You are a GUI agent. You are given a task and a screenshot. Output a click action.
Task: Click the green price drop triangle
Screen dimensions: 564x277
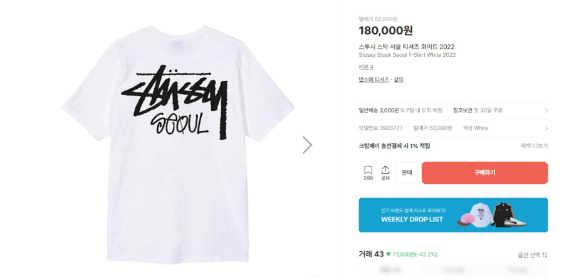pyautogui.click(x=389, y=254)
